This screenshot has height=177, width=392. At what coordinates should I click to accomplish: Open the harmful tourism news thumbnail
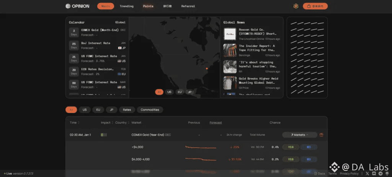(x=230, y=66)
